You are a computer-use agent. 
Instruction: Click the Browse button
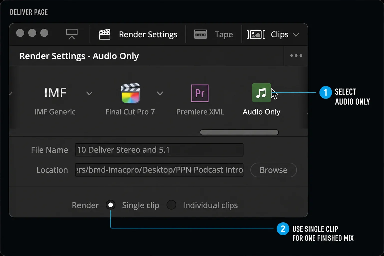[273, 170]
